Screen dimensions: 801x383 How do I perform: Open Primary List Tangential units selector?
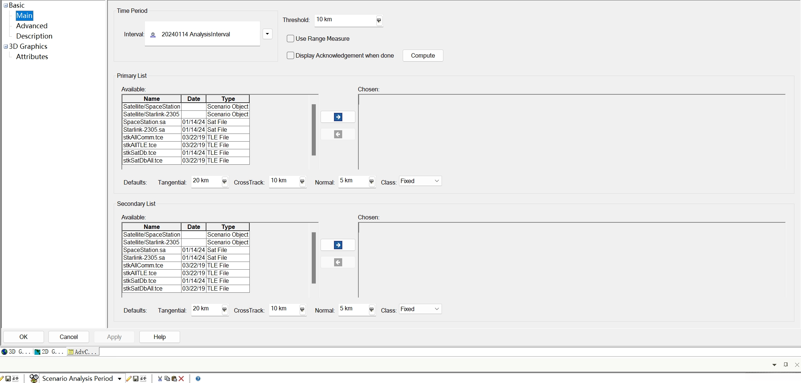coord(224,182)
